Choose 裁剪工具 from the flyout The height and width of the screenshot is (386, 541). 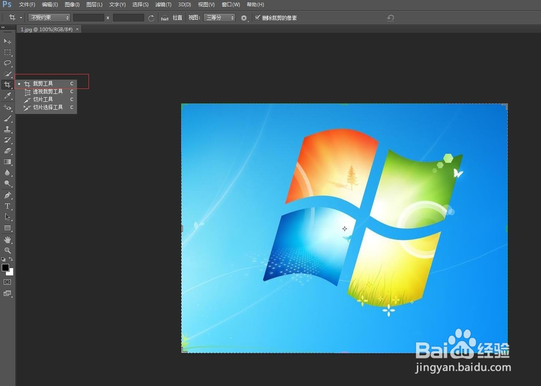click(46, 84)
